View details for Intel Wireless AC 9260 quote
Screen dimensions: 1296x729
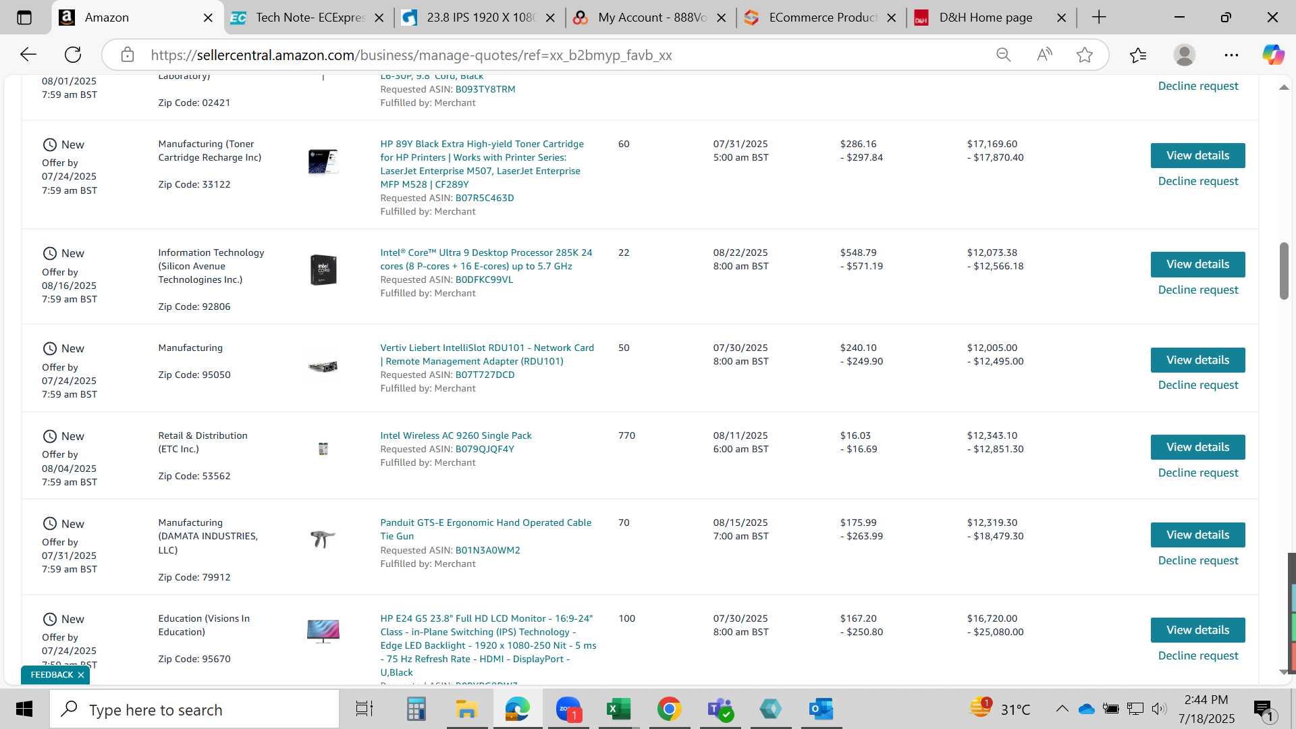1197,447
